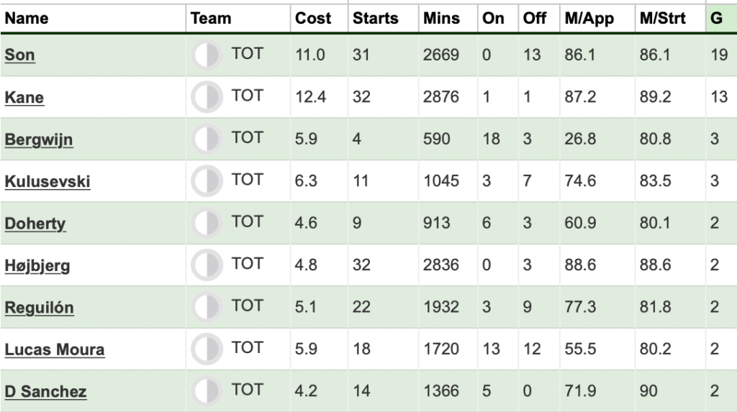Image resolution: width=737 pixels, height=412 pixels.
Task: Sort by the M/App column header
Action: pyautogui.click(x=589, y=18)
